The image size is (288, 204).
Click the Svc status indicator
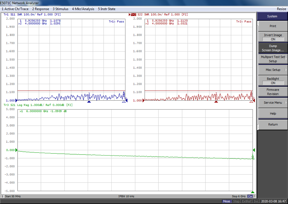pyautogui.click(x=256, y=201)
